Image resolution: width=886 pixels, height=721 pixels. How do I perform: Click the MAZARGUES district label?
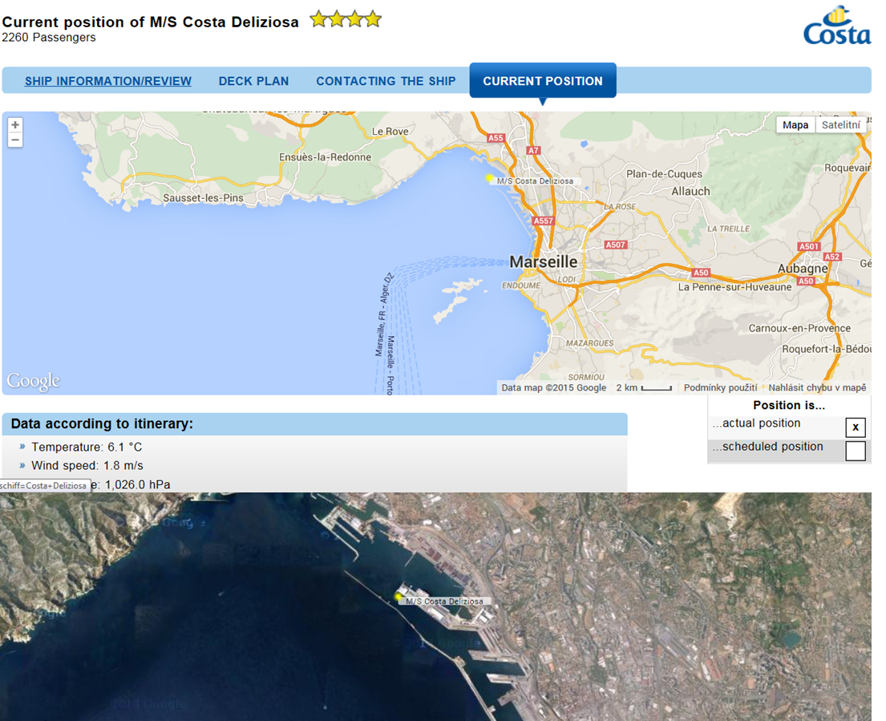590,343
